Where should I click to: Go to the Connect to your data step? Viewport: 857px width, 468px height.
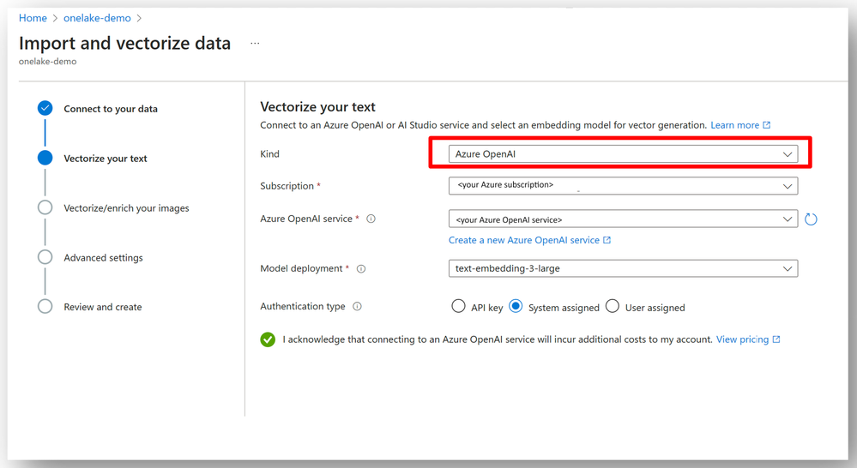(111, 109)
